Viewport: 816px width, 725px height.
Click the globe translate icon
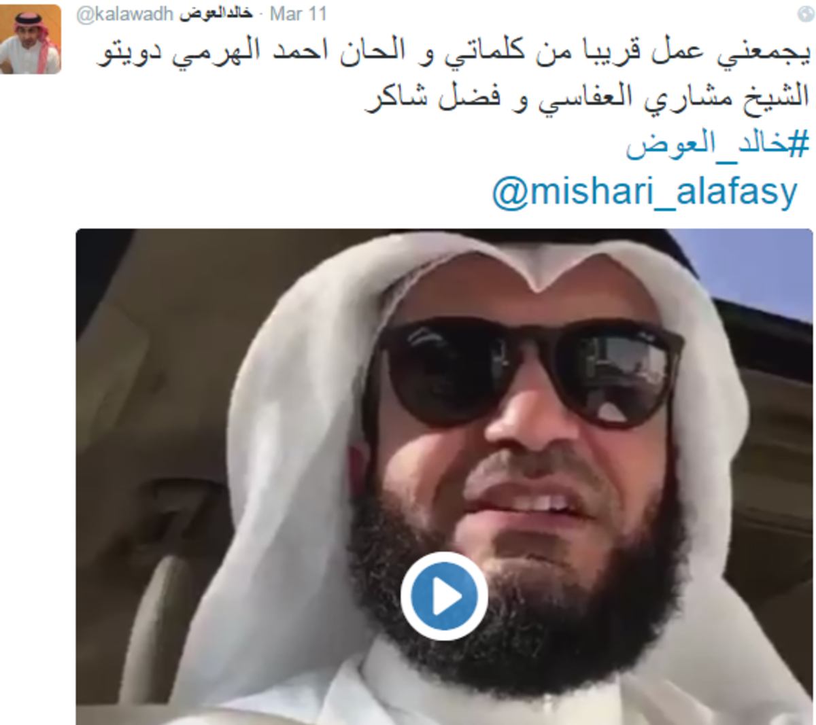tap(804, 14)
